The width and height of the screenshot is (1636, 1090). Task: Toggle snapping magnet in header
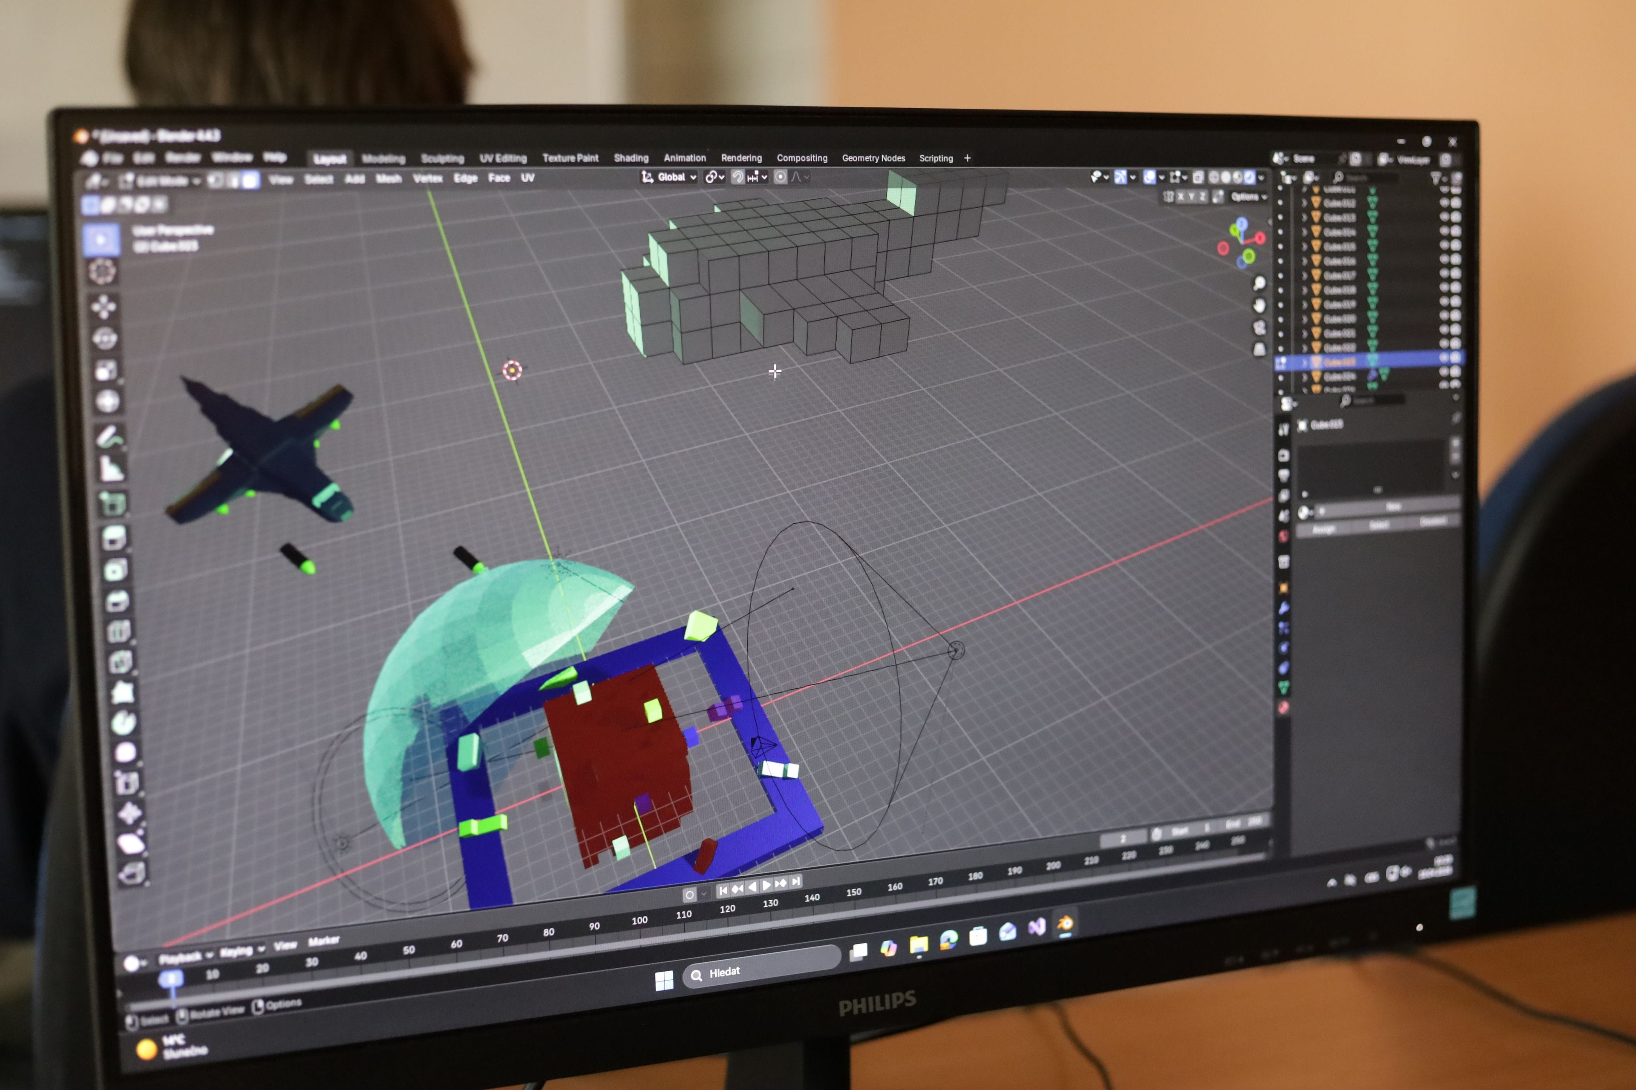pyautogui.click(x=737, y=177)
